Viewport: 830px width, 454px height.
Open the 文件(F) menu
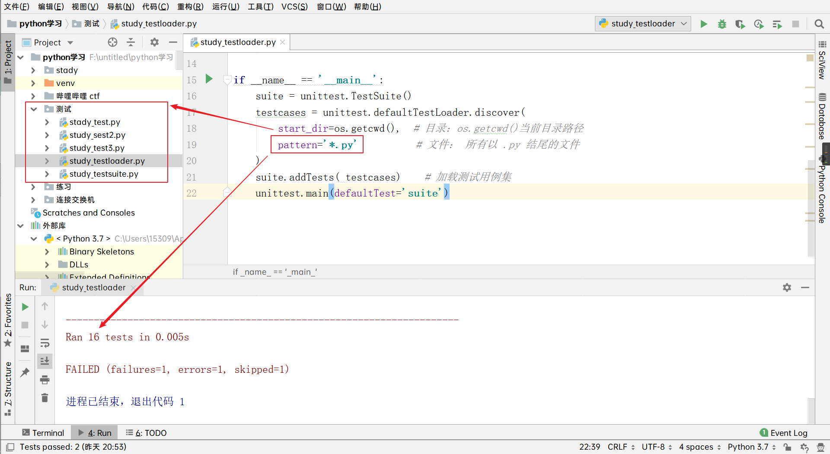[17, 6]
